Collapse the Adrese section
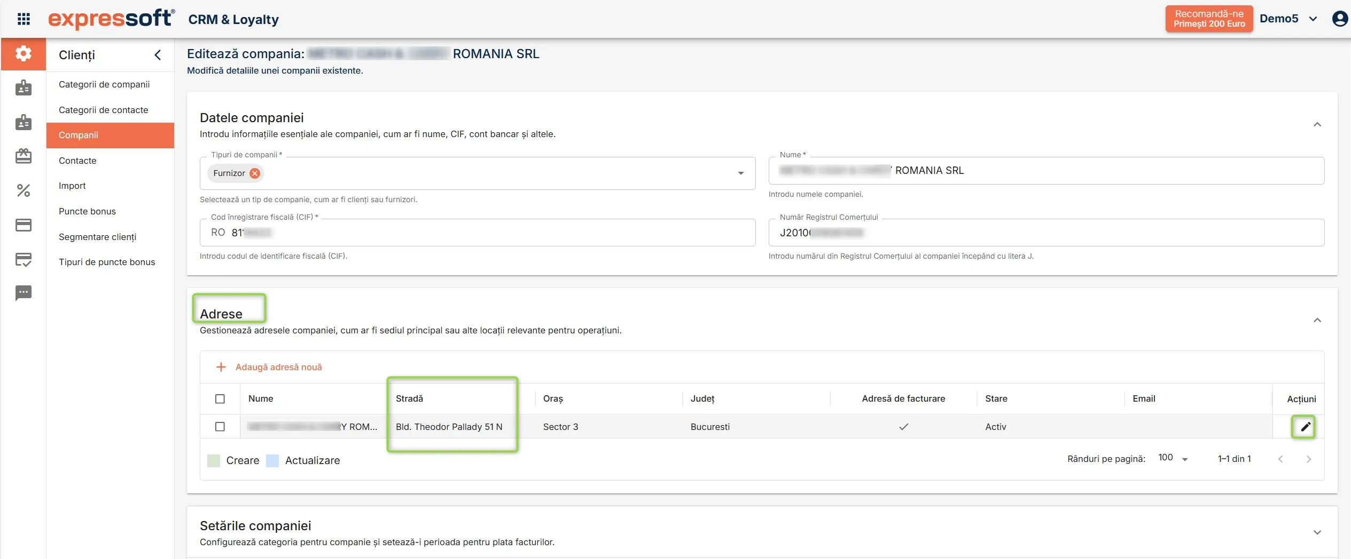 coord(1317,321)
